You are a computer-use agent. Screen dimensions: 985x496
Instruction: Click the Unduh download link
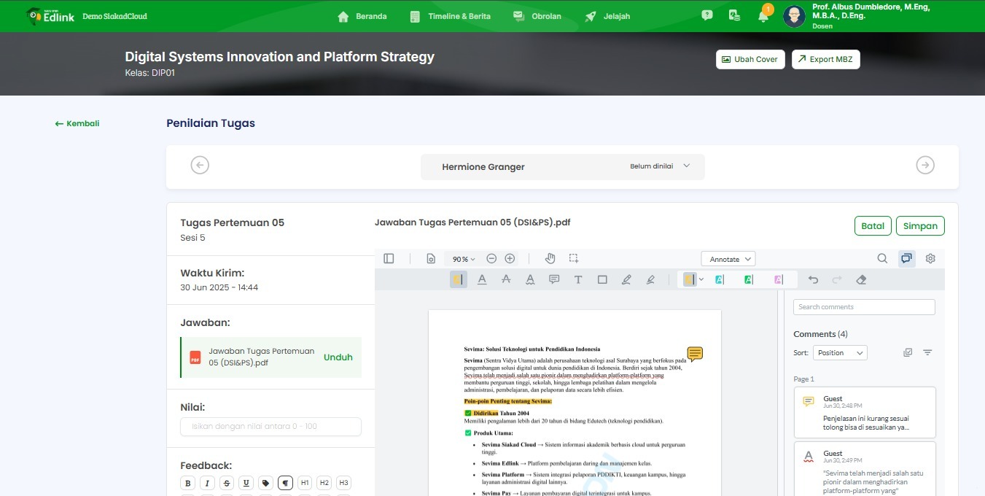pos(338,357)
